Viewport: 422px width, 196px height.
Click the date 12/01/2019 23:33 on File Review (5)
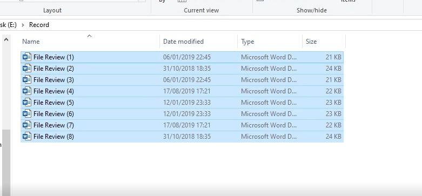pyautogui.click(x=187, y=102)
